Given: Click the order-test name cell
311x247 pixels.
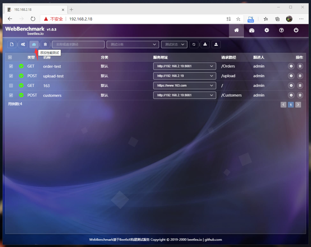Looking at the screenshot, I should pos(52,66).
